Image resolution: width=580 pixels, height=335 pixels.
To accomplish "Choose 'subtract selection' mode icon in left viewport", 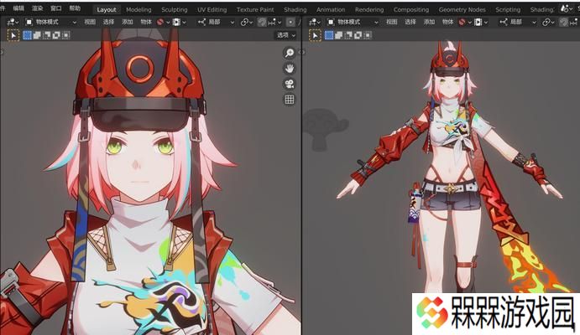I will tap(47, 35).
